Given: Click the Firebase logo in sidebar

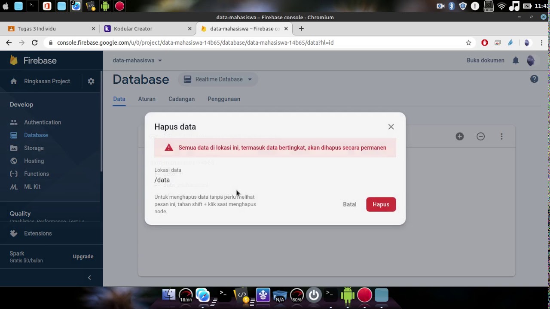Looking at the screenshot, I should coord(33,61).
